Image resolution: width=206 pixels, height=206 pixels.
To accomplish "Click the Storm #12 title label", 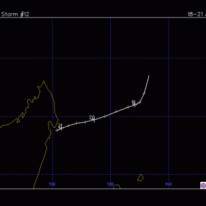I will pos(15,14).
